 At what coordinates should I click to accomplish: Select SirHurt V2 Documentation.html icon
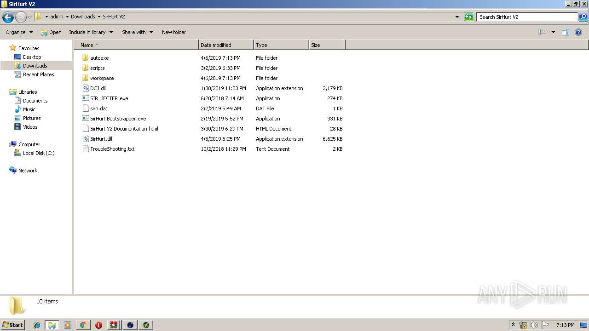[x=85, y=129]
